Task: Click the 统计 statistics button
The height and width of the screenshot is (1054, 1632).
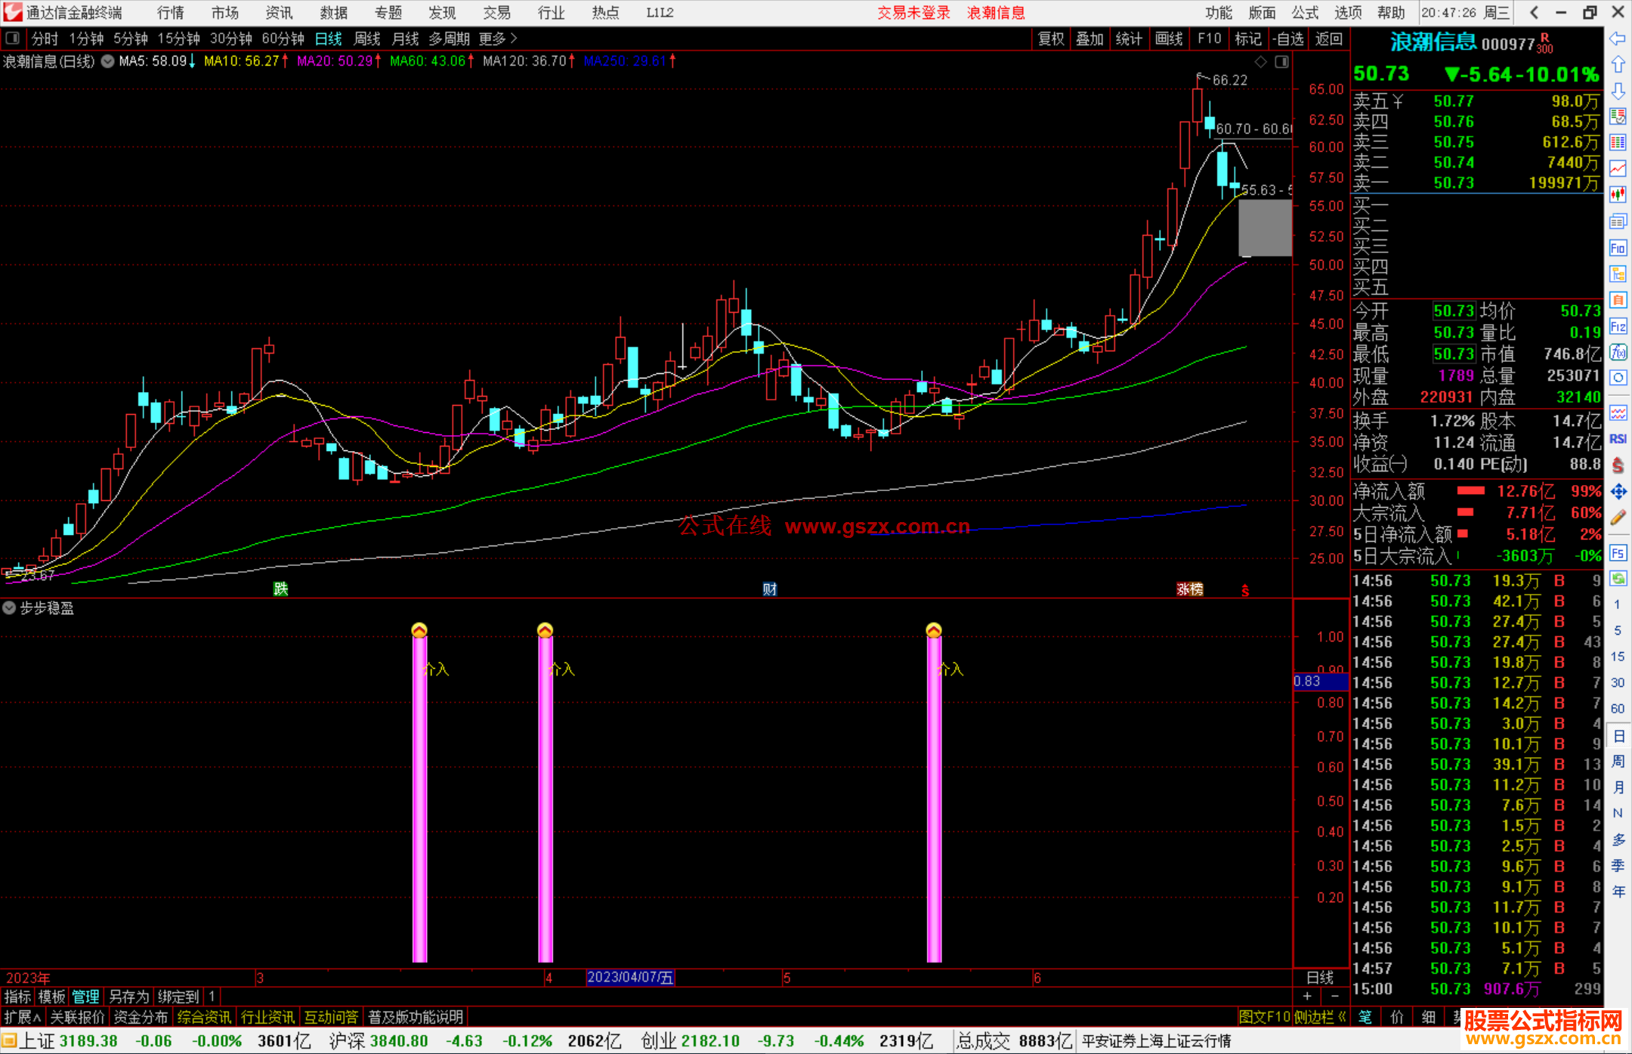Action: click(x=1130, y=39)
